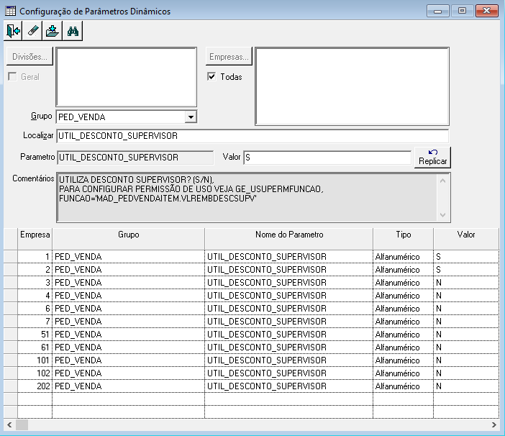Click the row selector for Empresa 202
Screen dimensions: 505x436
click(x=11, y=386)
